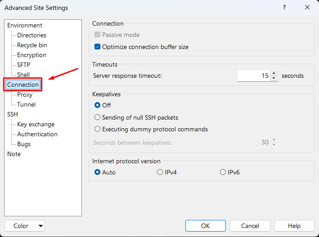319x237 pixels.
Task: Select the Off keepalives option
Action: tap(98, 105)
